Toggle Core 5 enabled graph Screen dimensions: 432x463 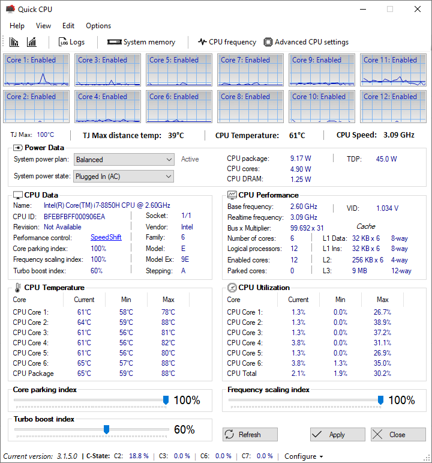click(179, 70)
